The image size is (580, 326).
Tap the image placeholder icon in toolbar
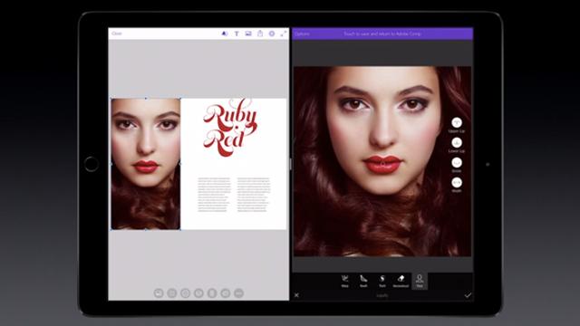coord(248,34)
